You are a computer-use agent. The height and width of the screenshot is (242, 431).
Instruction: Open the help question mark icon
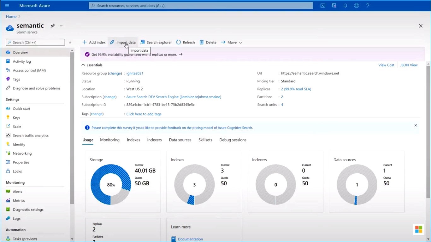pyautogui.click(x=368, y=6)
